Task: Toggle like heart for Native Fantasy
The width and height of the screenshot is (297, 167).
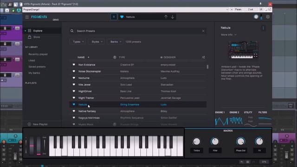Action: pyautogui.click(x=74, y=111)
